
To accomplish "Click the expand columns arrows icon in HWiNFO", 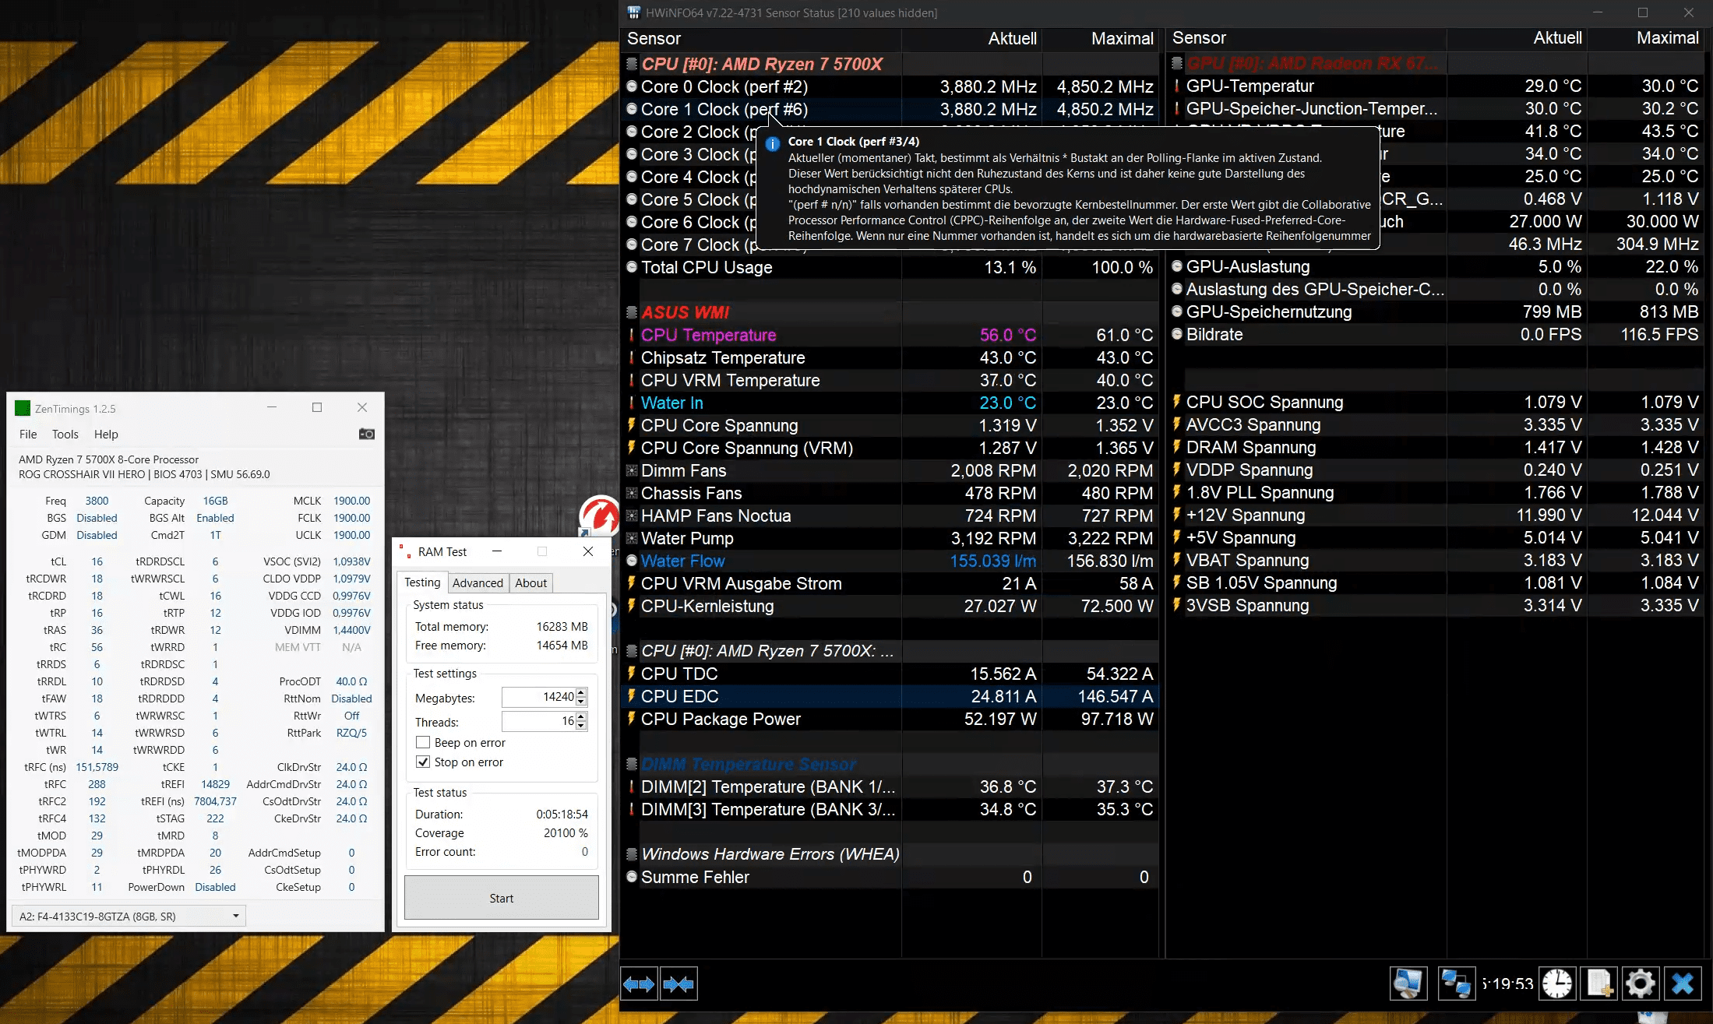I will click(x=639, y=984).
